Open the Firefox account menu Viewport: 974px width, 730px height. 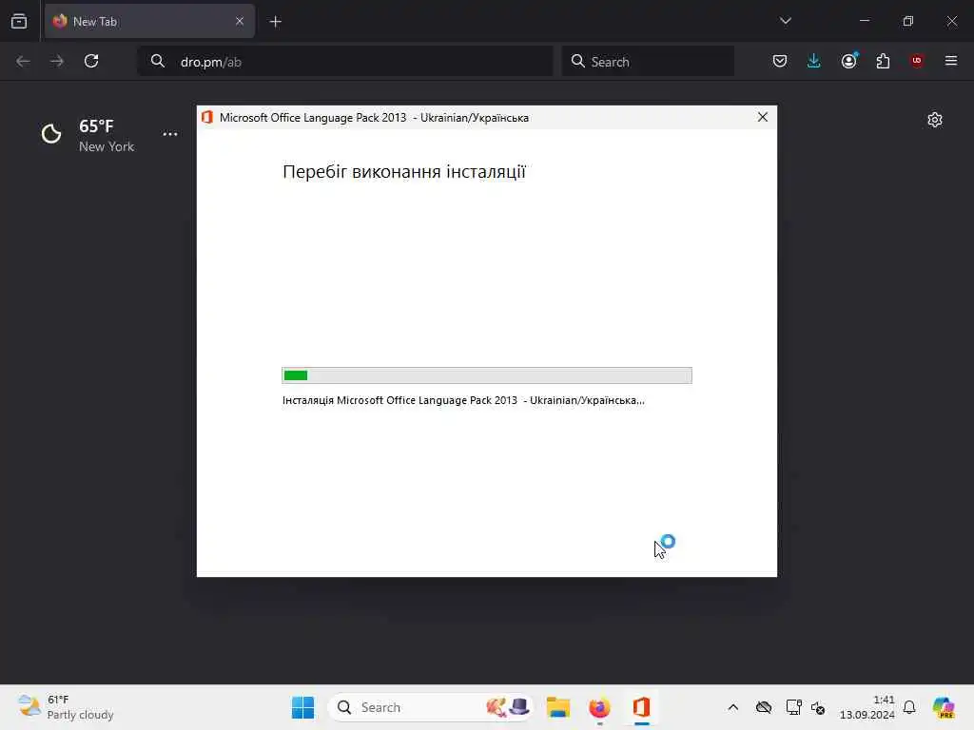849,61
